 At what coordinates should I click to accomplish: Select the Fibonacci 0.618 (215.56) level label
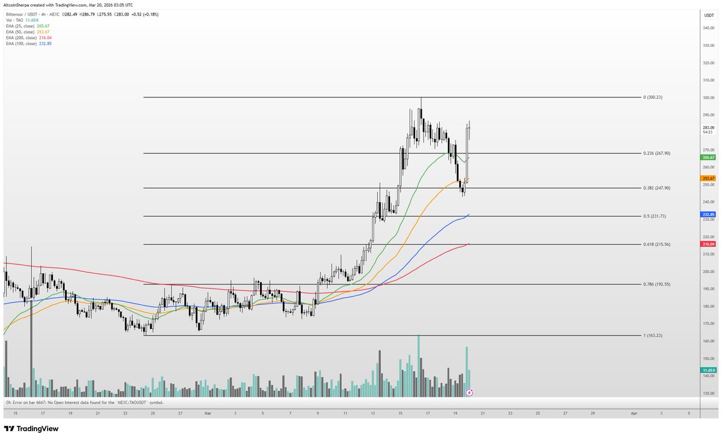[656, 244]
